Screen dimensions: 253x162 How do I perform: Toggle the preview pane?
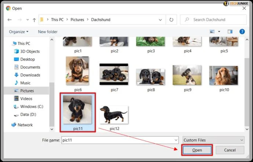230,31
